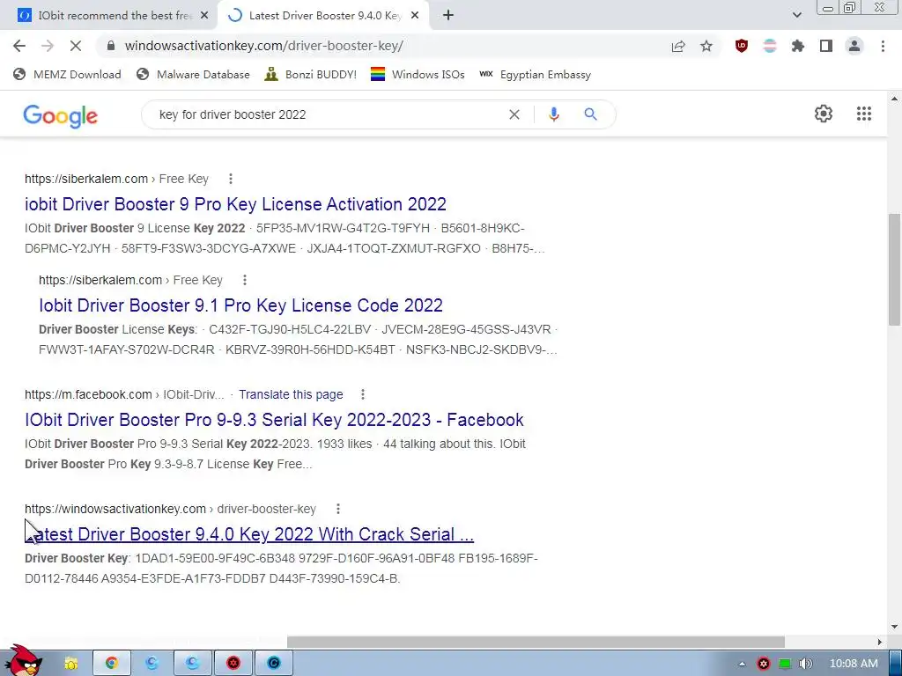Open Iobit Driver Booster 9.1 Pro Key result
The height and width of the screenshot is (676, 902).
pos(240,305)
